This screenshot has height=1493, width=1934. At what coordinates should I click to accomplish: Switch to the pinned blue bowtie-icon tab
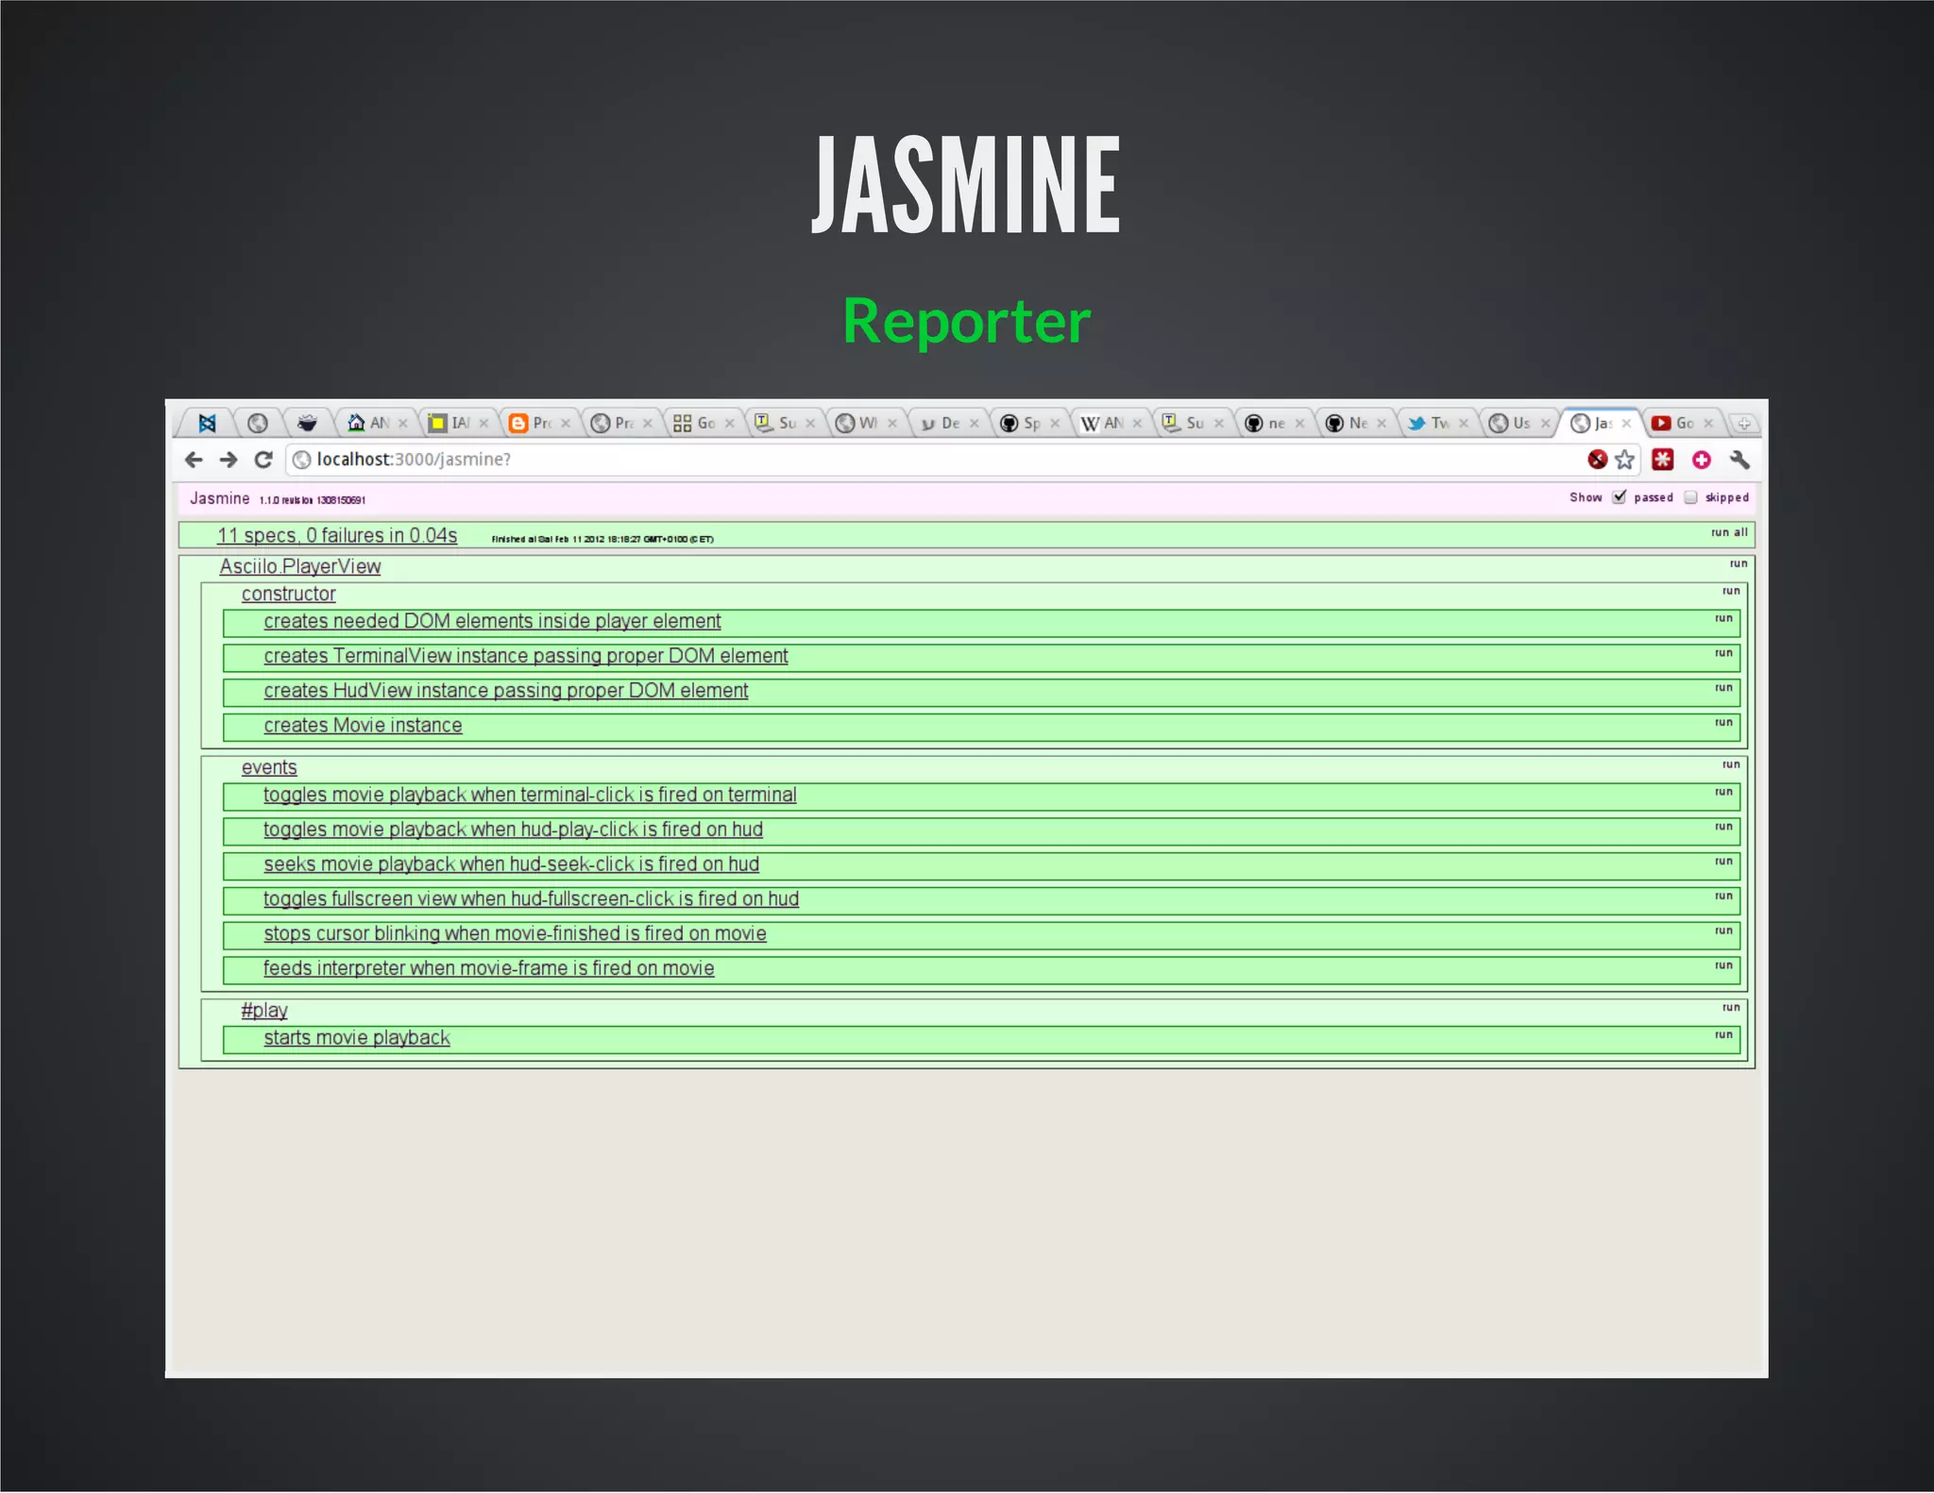tap(207, 423)
